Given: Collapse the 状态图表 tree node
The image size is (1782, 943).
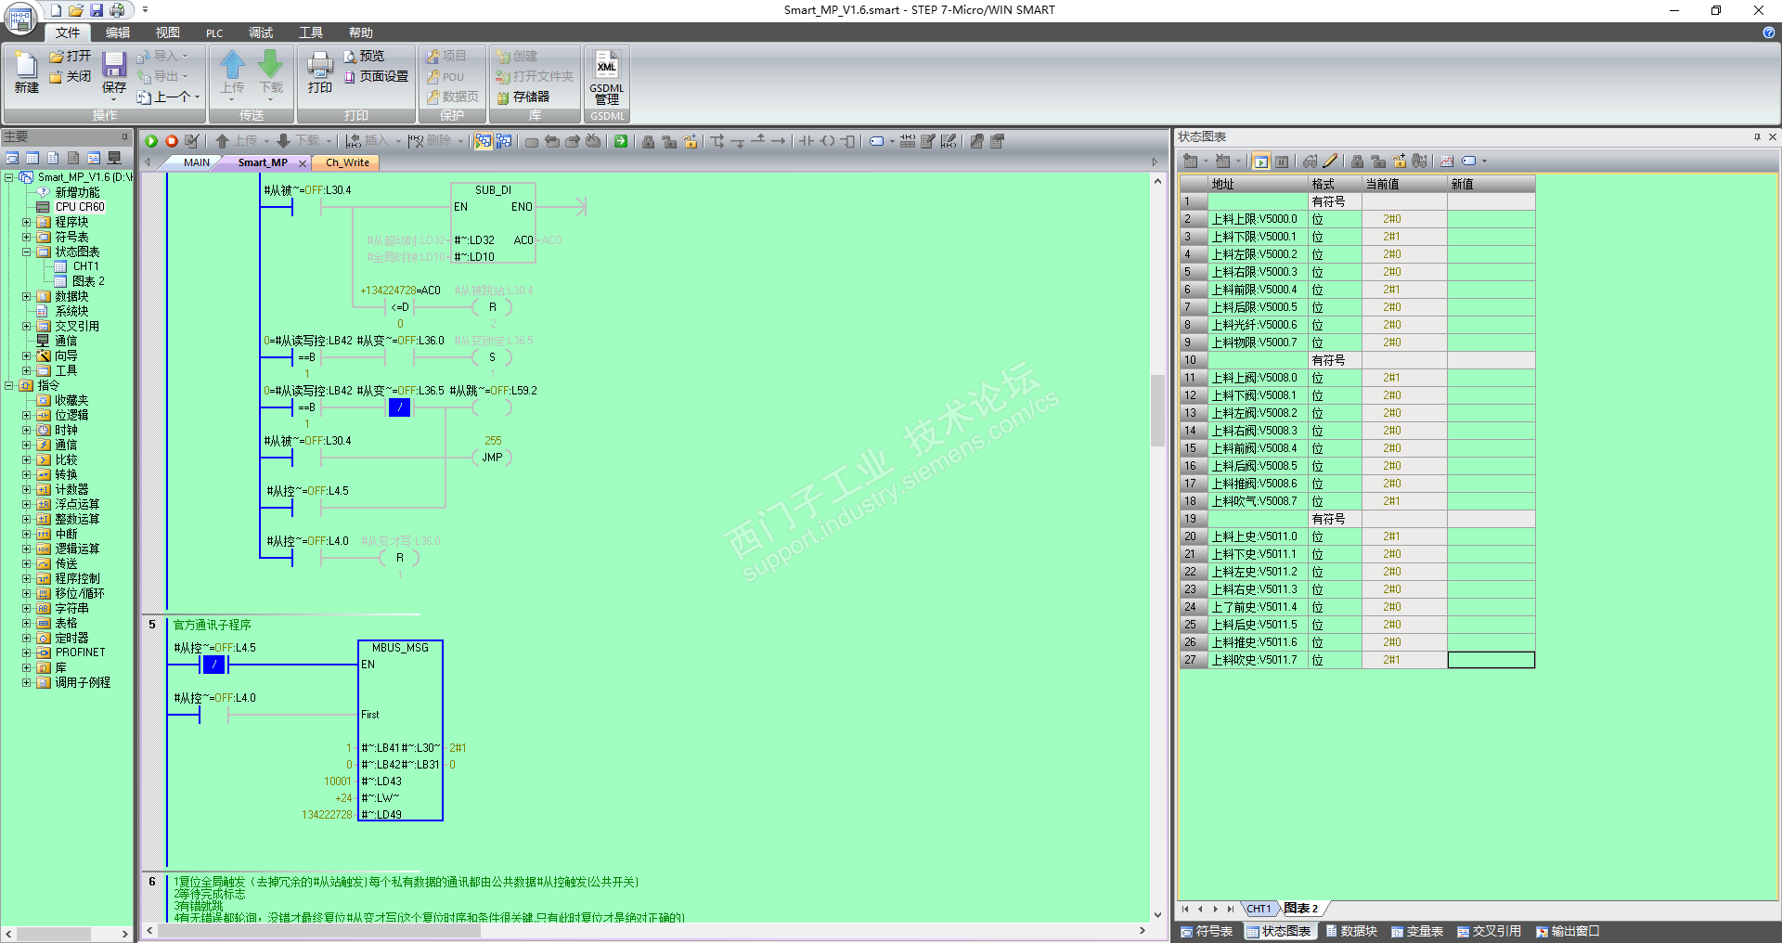Looking at the screenshot, I should (27, 252).
